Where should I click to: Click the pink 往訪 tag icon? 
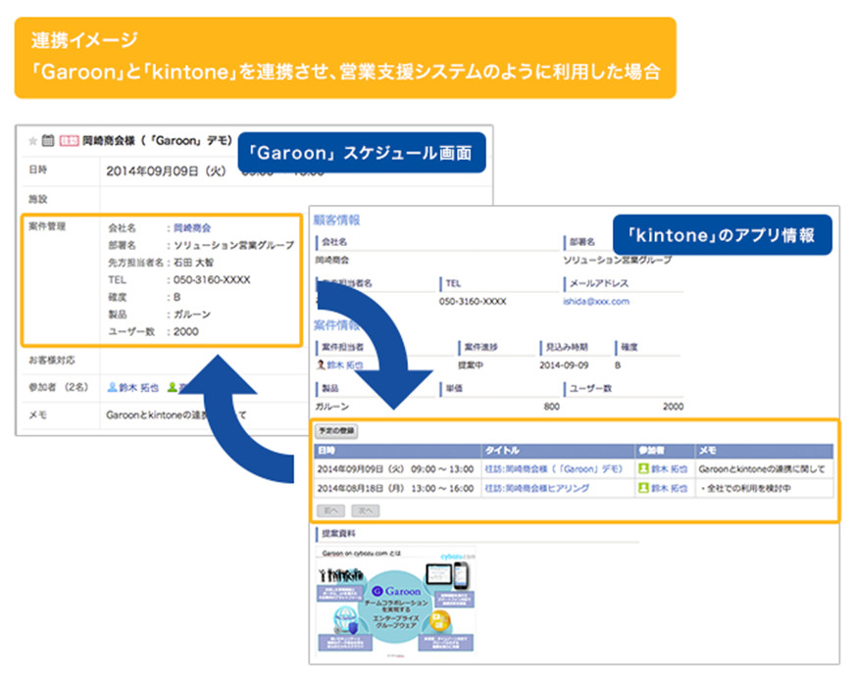pyautogui.click(x=69, y=141)
